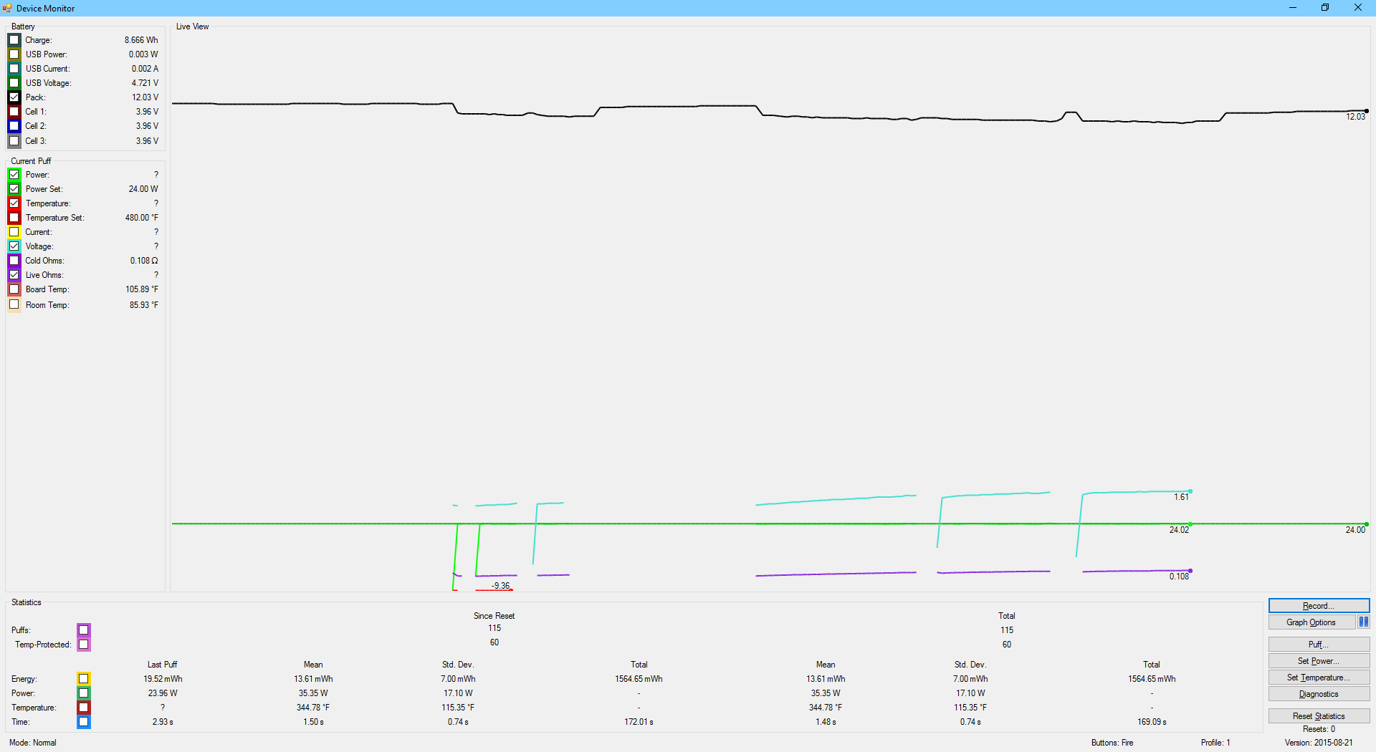
Task: Toggle the Energy statistics checkbox
Action: tap(84, 679)
